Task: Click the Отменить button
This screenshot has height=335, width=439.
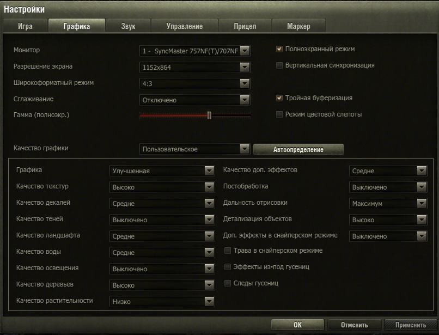Action: click(354, 325)
